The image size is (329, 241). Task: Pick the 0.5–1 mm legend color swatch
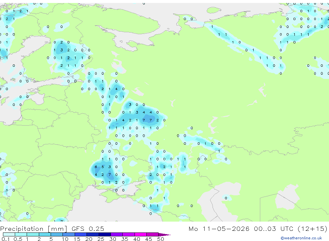(21, 234)
